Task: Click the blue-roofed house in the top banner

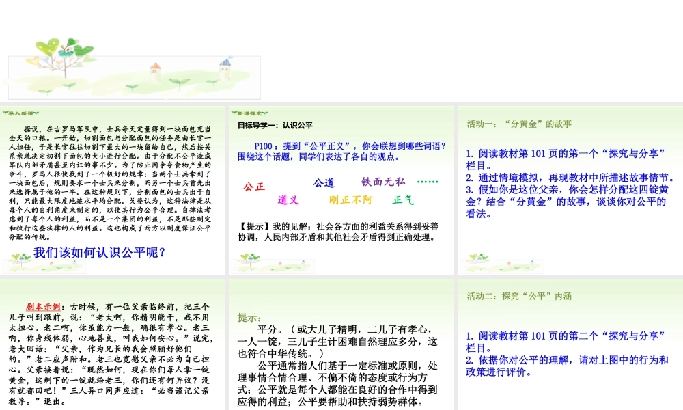Action: tap(225, 66)
